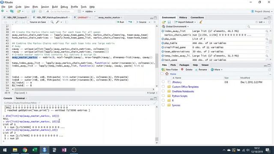Maximize the Environment pane

click(x=269, y=18)
